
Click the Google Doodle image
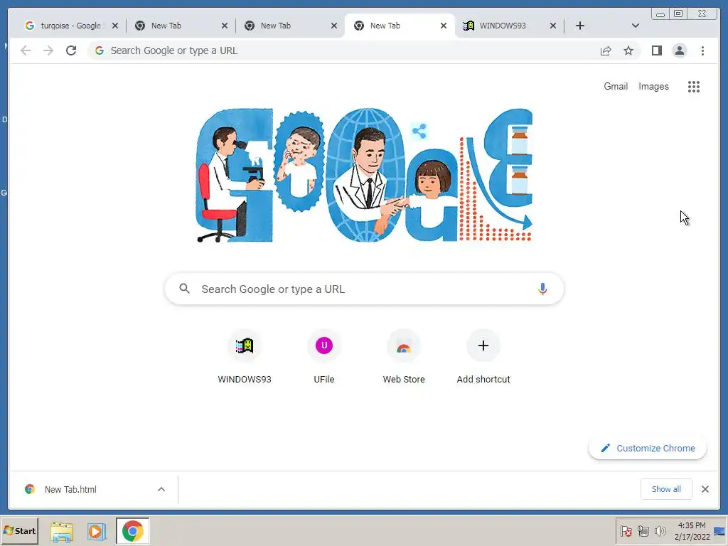pyautogui.click(x=365, y=175)
